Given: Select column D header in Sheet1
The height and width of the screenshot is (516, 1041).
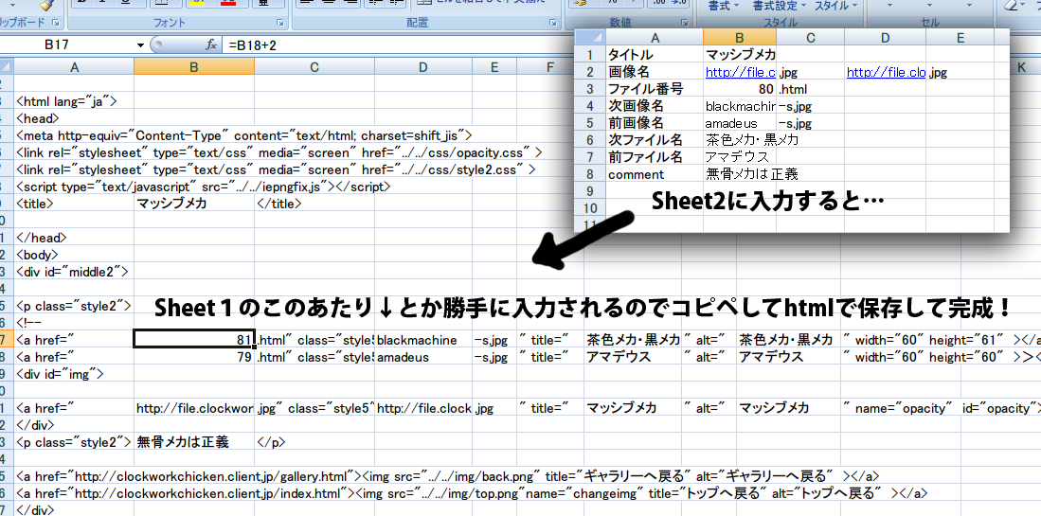Looking at the screenshot, I should coord(423,66).
